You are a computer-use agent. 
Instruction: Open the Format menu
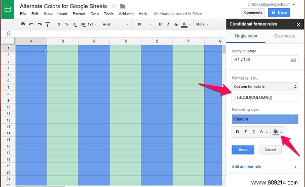pos(79,14)
